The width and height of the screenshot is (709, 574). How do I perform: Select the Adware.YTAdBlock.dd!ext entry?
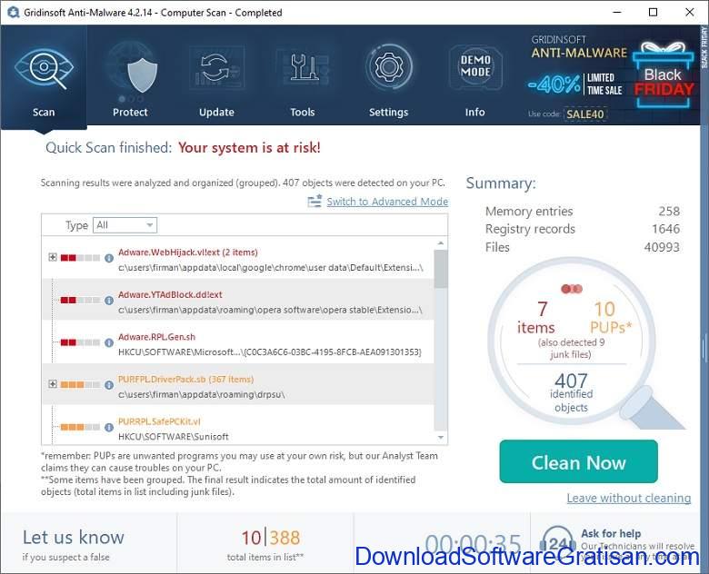coord(237,300)
